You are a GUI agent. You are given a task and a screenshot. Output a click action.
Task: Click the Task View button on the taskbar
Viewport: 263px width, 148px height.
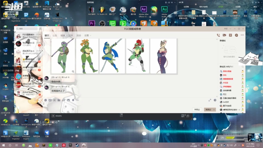[16, 145]
